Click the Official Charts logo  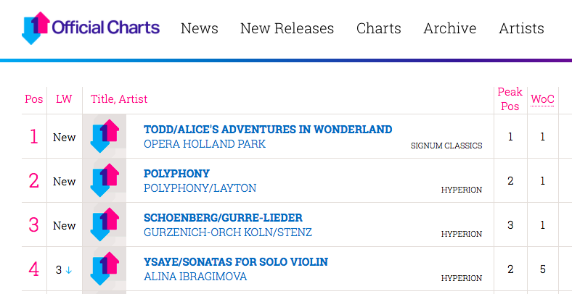pyautogui.click(x=91, y=28)
